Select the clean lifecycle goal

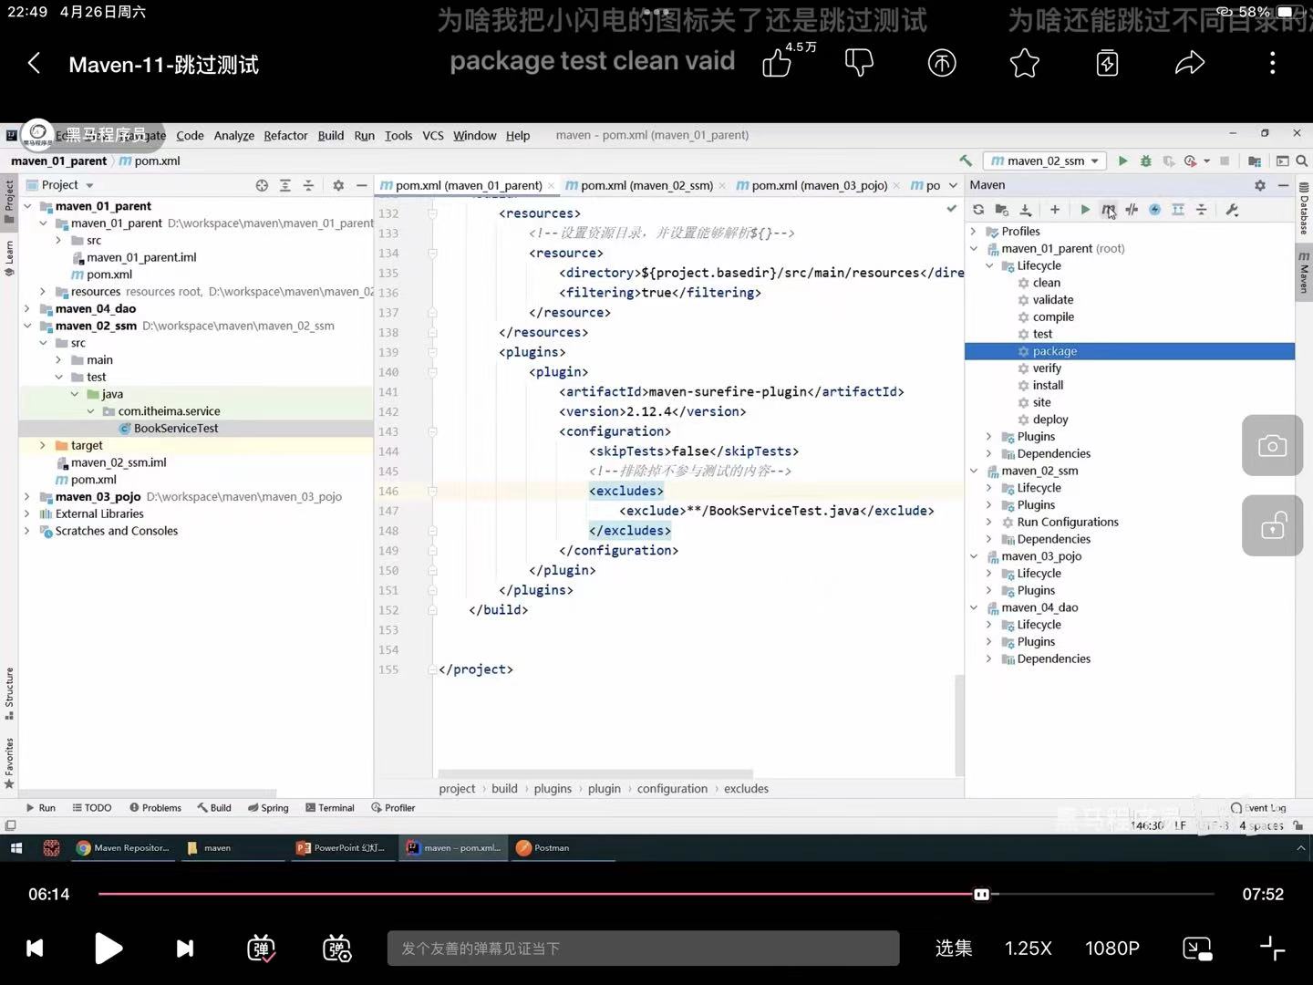click(1046, 283)
